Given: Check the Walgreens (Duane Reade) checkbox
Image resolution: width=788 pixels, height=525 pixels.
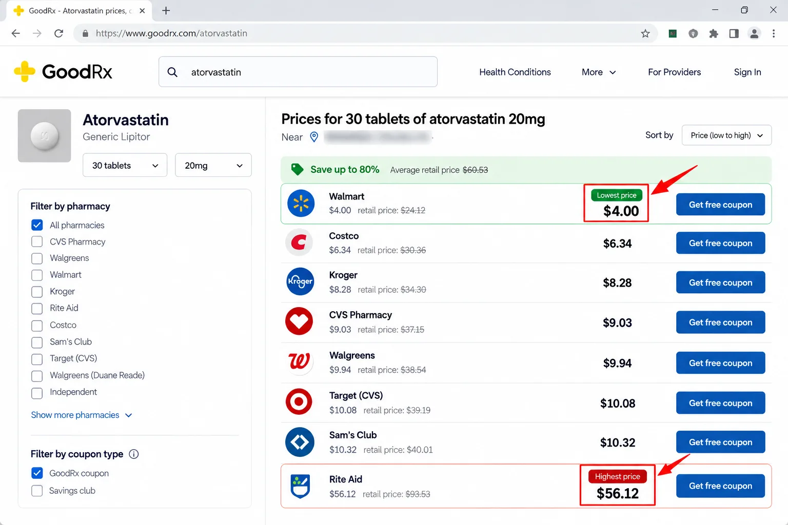Looking at the screenshot, I should point(37,376).
